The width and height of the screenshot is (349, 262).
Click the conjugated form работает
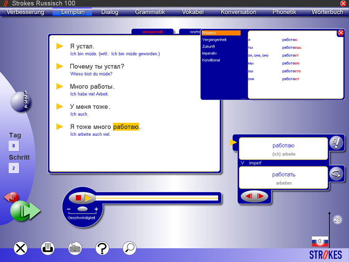click(x=290, y=55)
